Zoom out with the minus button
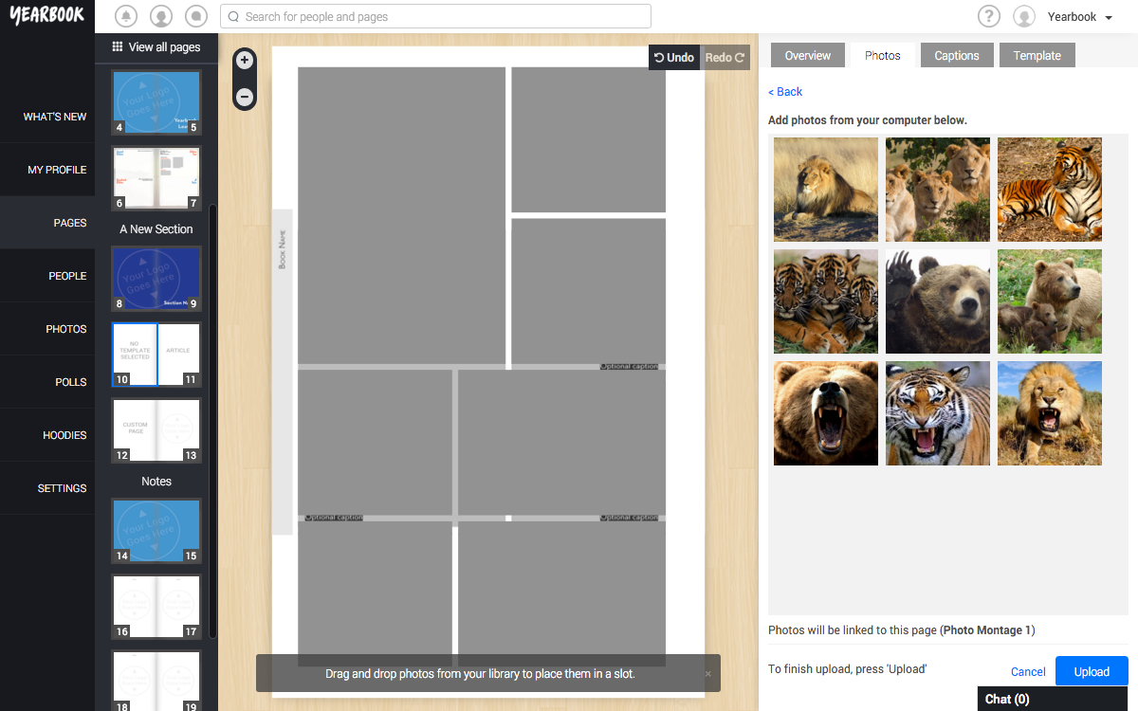The height and width of the screenshot is (711, 1138). pyautogui.click(x=244, y=97)
